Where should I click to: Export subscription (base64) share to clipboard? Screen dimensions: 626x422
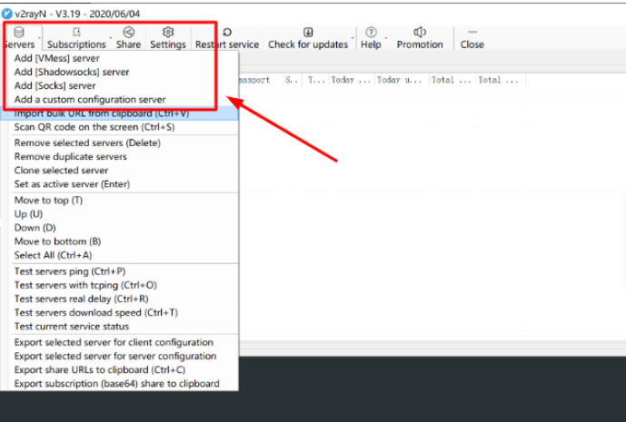coord(120,383)
